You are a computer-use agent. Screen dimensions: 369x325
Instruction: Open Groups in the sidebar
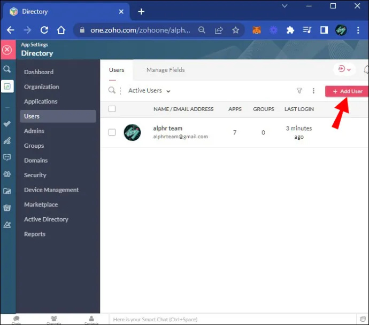pyautogui.click(x=34, y=146)
